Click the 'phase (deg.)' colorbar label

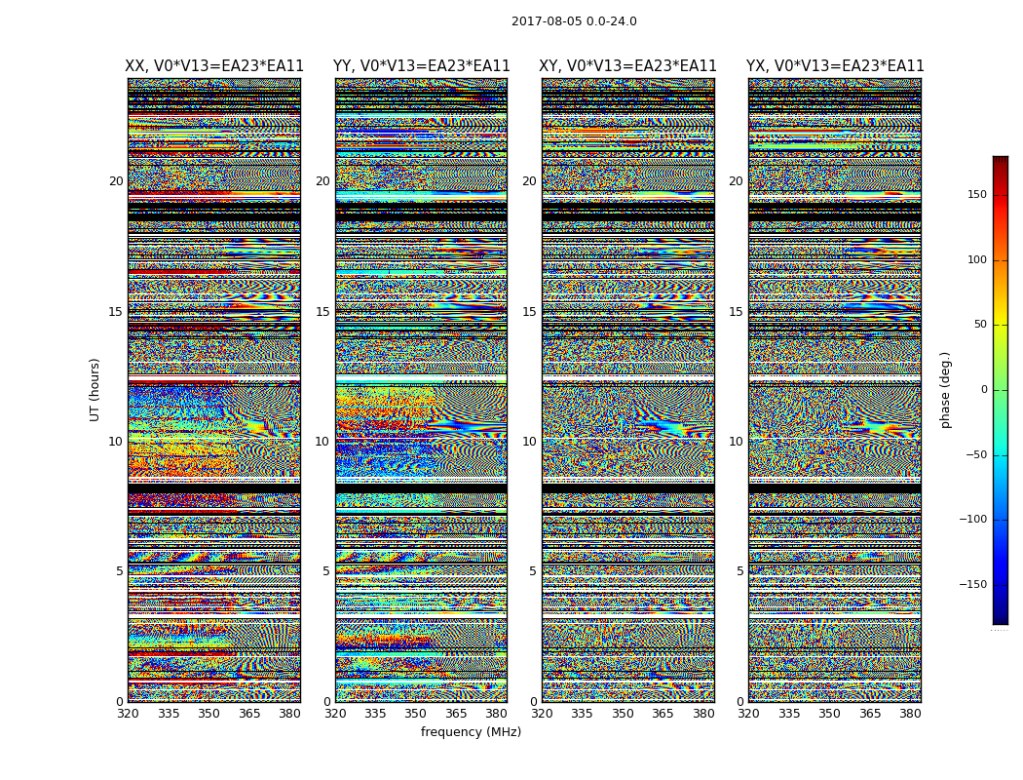945,390
